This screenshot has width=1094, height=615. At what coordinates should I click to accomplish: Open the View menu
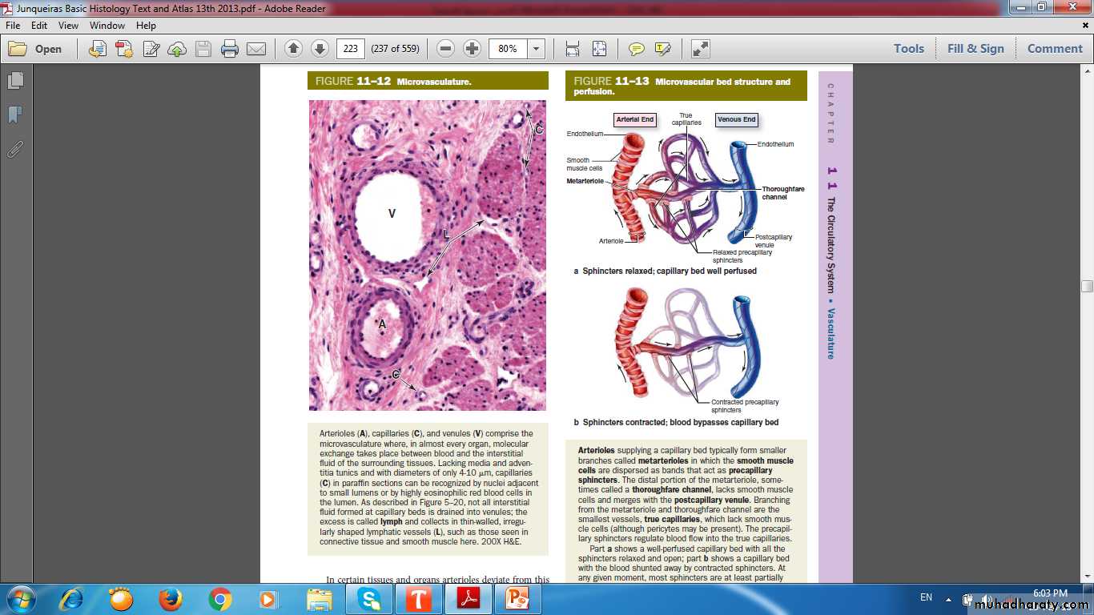tap(68, 26)
